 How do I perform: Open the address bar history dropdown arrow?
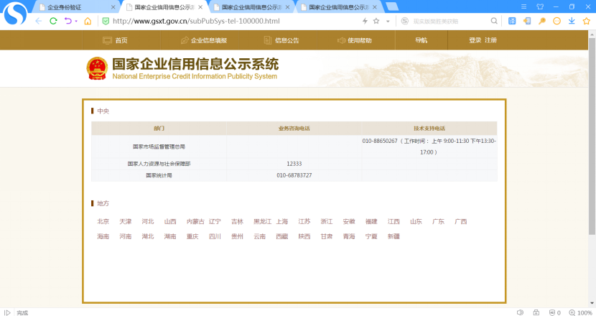coord(388,22)
